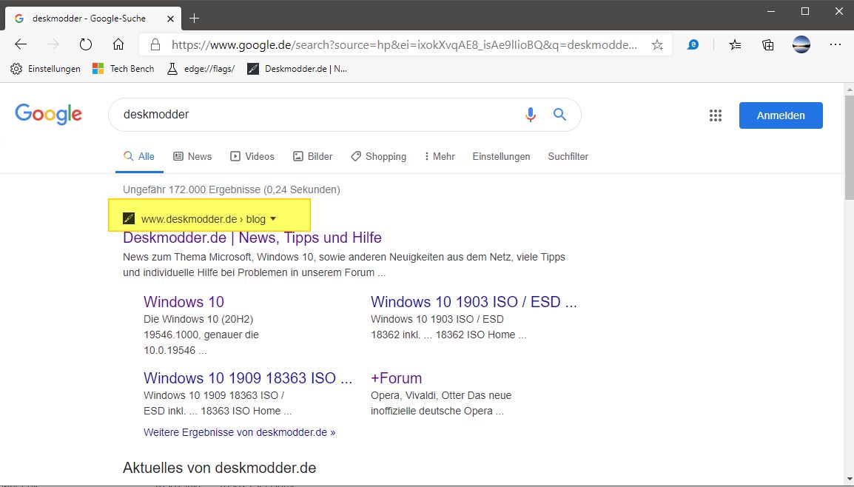Open the edge://flags/ bookmark
This screenshot has height=487, width=854.
pos(201,69)
